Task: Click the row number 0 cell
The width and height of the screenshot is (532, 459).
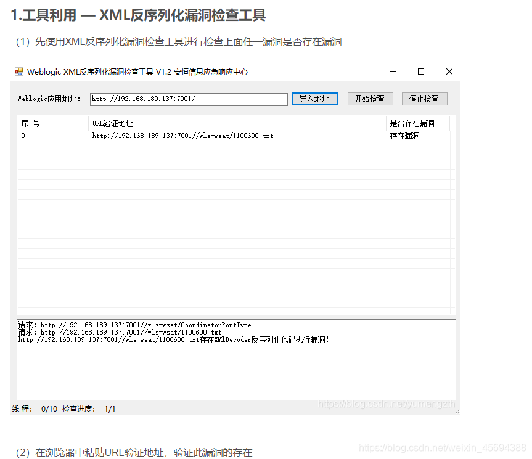Action: (23, 136)
